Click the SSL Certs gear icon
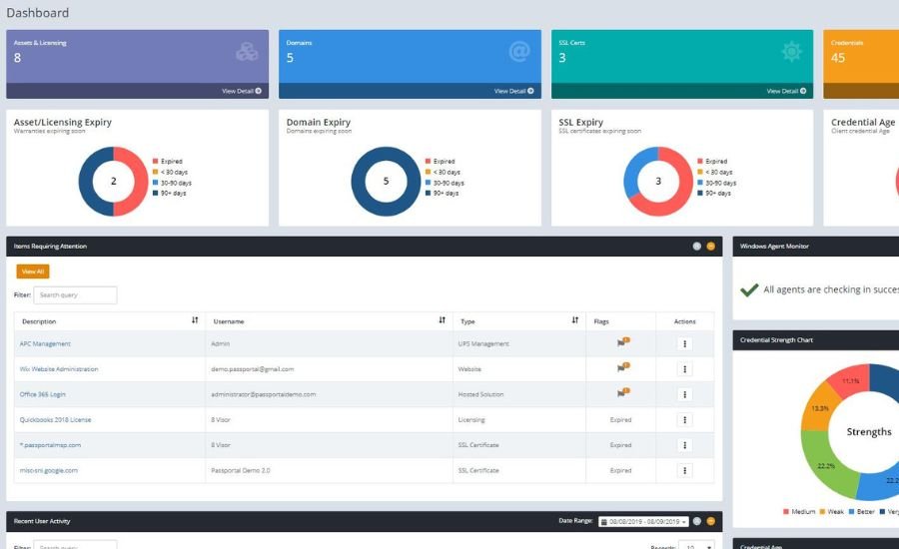The image size is (899, 549). click(792, 52)
